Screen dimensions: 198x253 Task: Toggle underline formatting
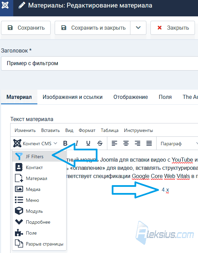point(88,143)
